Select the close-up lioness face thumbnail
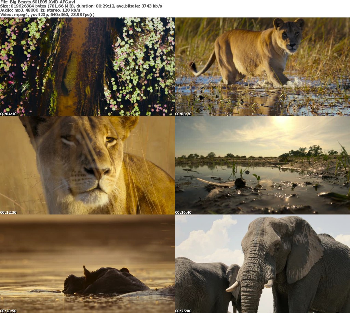Viewport: 350px width, 313px height. 87,165
